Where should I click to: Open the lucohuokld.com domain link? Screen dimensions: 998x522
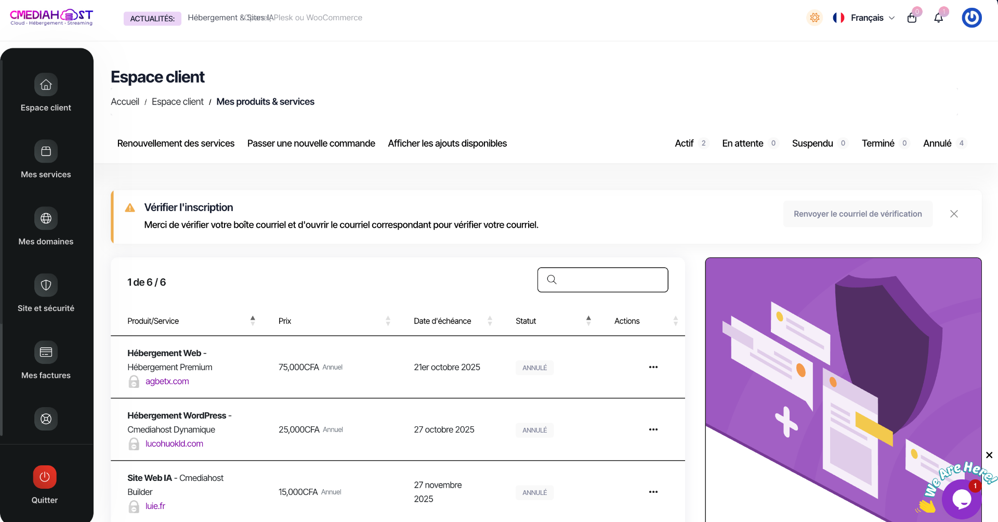click(174, 443)
